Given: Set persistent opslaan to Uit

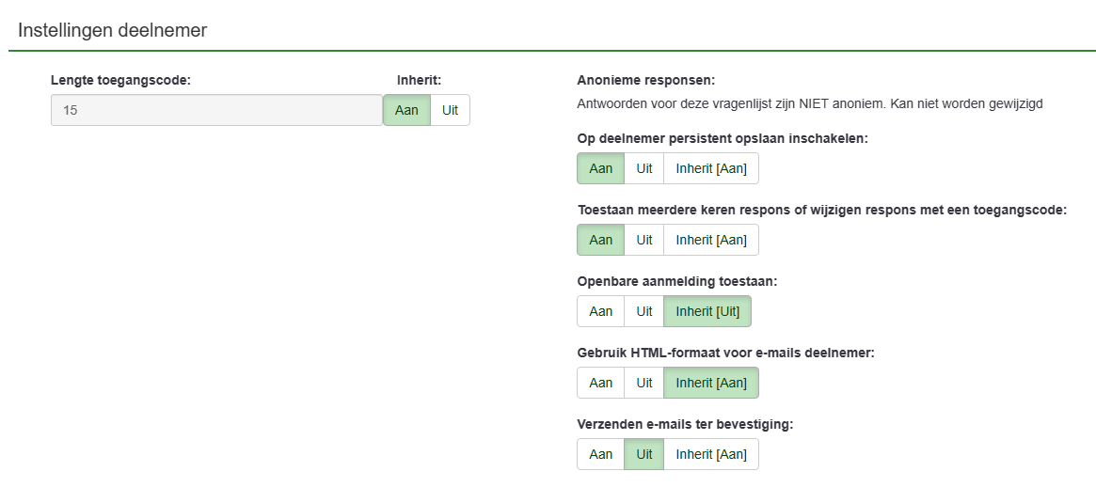Looking at the screenshot, I should pos(643,168).
